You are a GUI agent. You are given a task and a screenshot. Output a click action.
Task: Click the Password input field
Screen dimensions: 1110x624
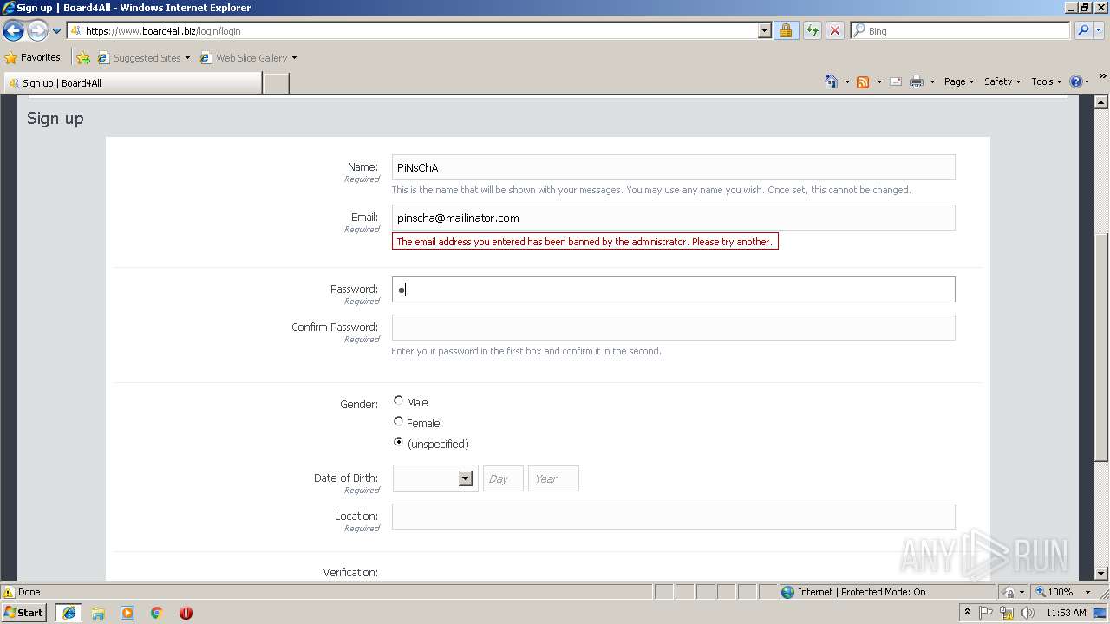point(673,289)
